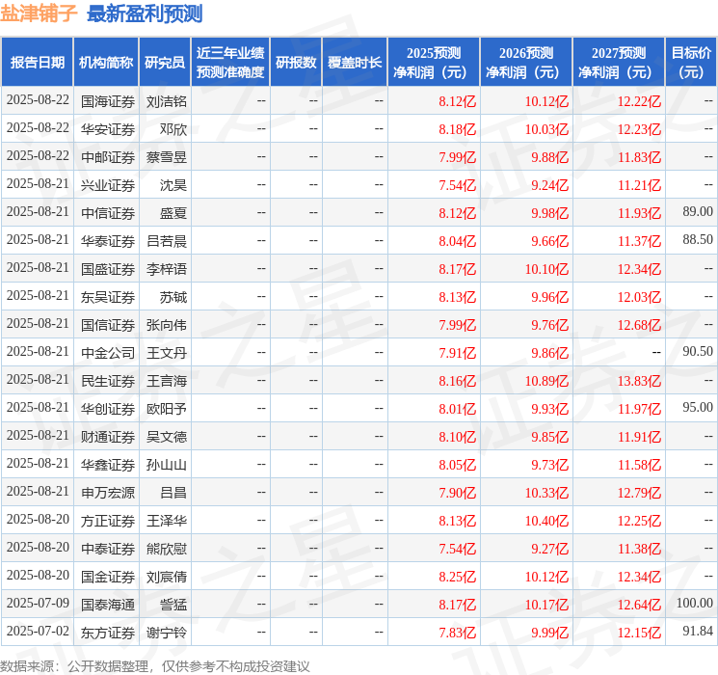The height and width of the screenshot is (675, 718).
Task: Sort by the 报告日期 column header
Action: 38,63
